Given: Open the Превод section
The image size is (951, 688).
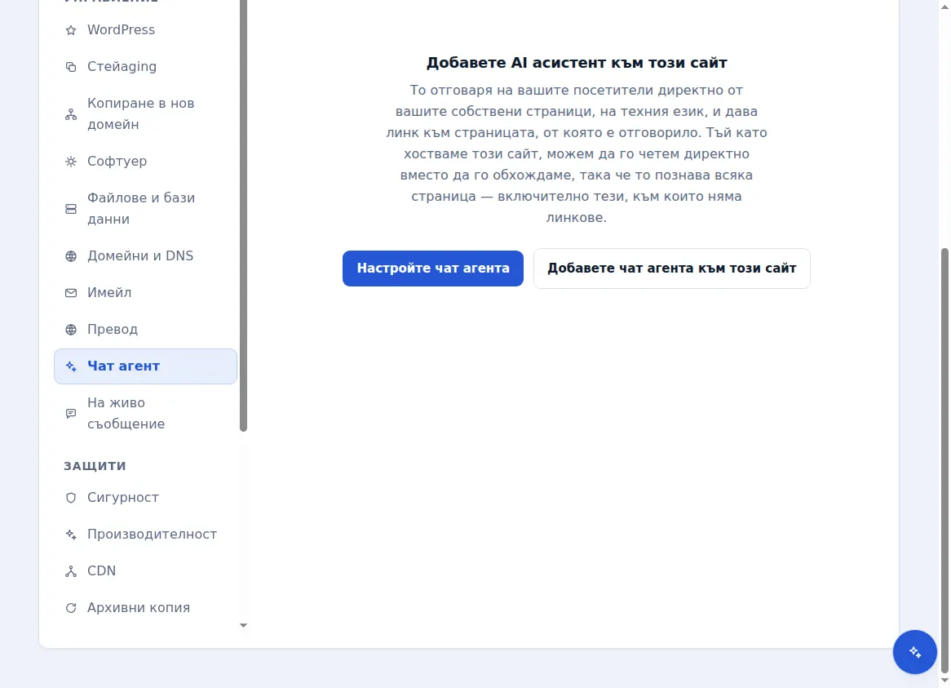Looking at the screenshot, I should [x=145, y=330].
